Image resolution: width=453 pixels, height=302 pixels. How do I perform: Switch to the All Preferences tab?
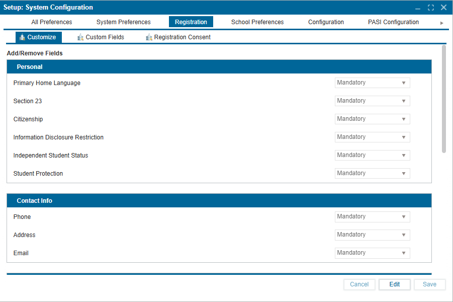tap(51, 22)
